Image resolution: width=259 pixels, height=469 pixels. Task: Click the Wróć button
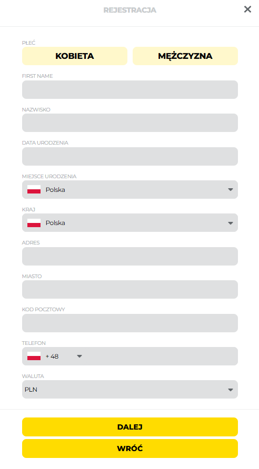[130, 448]
